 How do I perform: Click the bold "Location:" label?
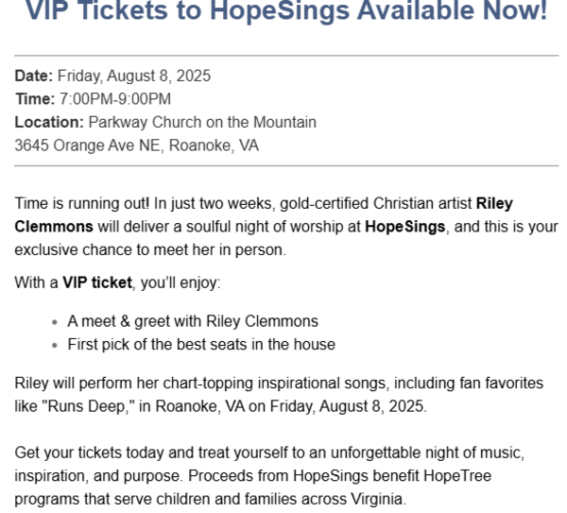(49, 122)
